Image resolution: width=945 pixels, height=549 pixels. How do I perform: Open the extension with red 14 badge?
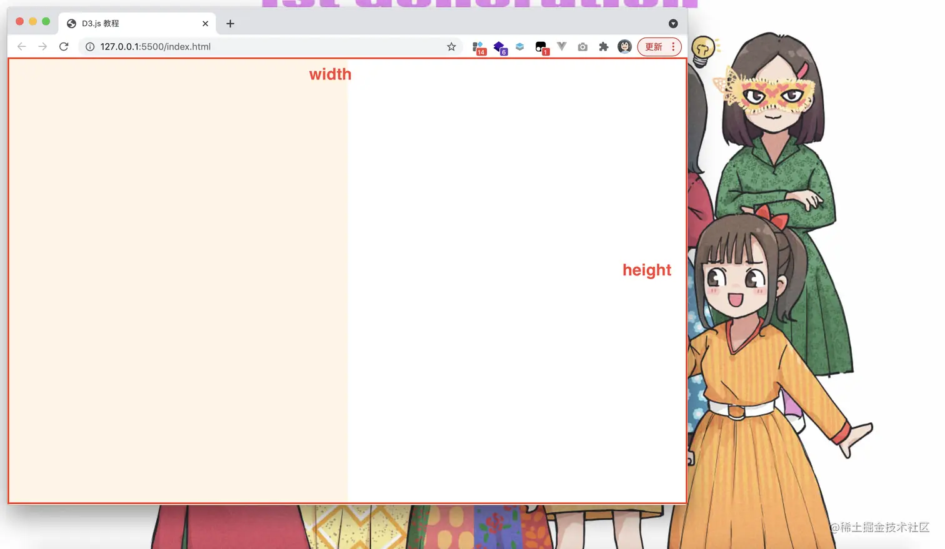coord(479,47)
